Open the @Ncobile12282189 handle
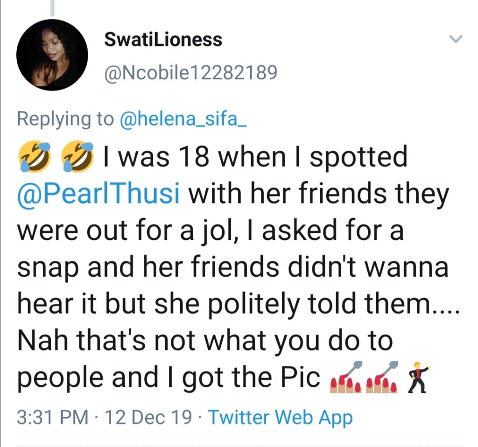This screenshot has width=478, height=447. (x=191, y=73)
